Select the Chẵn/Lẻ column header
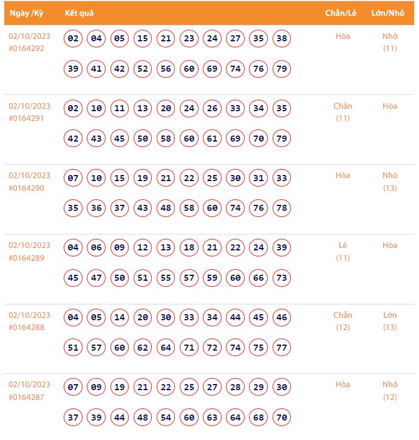 [x=341, y=13]
